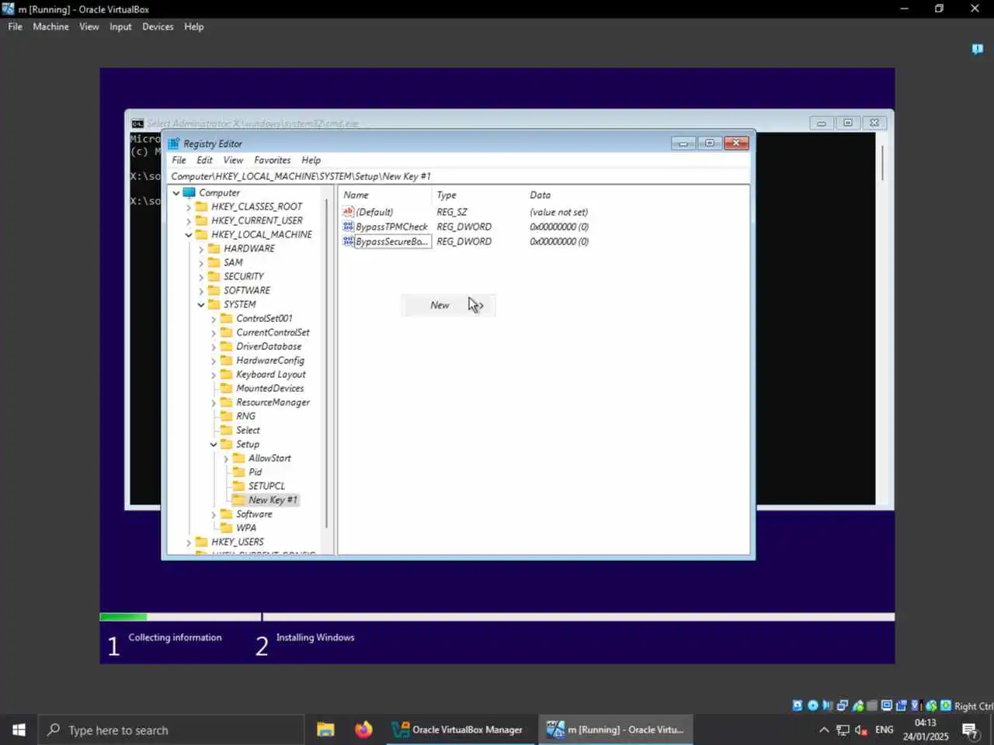Expand the SOFTWARE key under HKEY_LOCAL_MACHINE
The height and width of the screenshot is (745, 994).
click(201, 291)
